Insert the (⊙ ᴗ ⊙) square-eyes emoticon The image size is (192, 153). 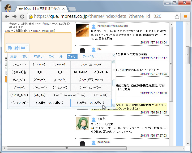pos(101,95)
